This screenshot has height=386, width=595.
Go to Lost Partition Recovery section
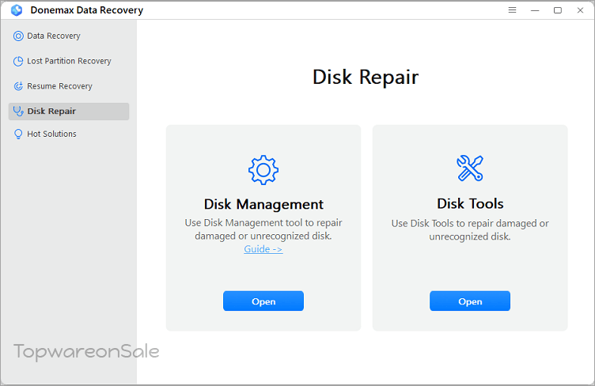pos(69,61)
